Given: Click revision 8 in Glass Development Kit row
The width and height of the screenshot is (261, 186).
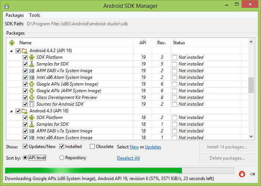Looking at the screenshot, I should tap(162, 97).
